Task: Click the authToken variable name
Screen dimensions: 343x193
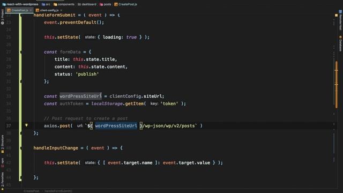Action: click(71, 103)
